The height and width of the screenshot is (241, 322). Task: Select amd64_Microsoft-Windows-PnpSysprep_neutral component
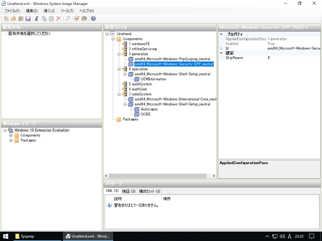click(x=173, y=59)
